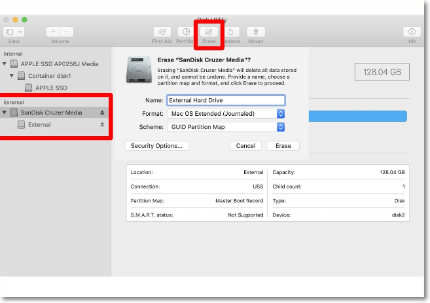Click the Child count value 1
This screenshot has width=430, height=303.
click(403, 187)
